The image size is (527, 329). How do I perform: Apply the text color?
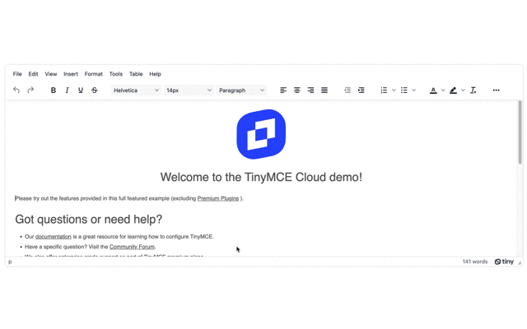point(433,90)
